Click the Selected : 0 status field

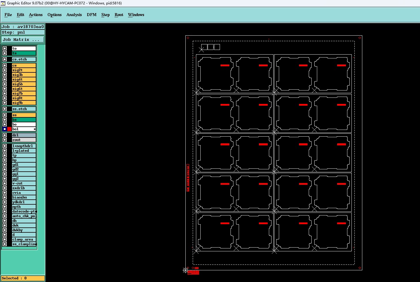[23, 278]
